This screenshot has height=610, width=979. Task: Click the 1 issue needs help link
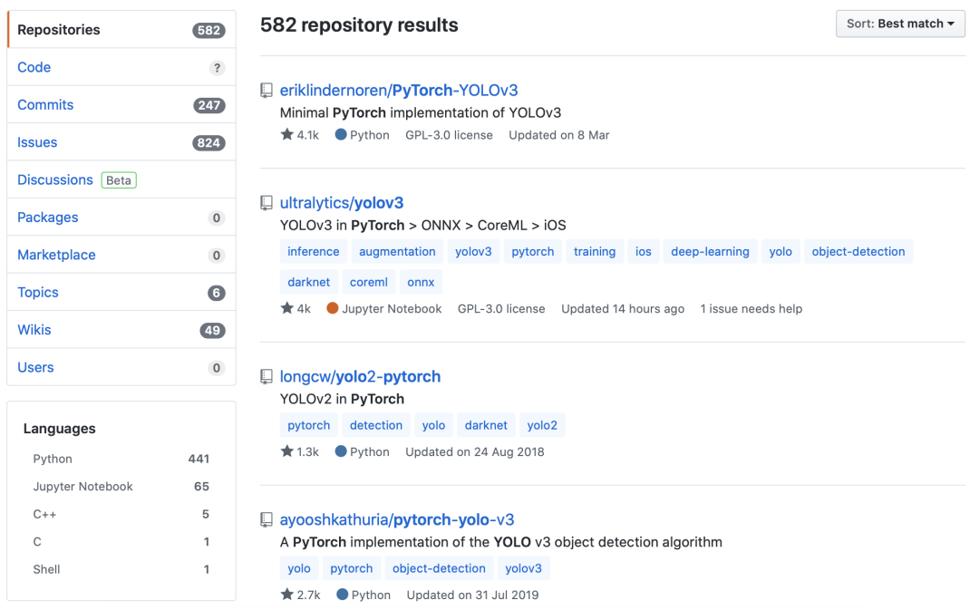pyautogui.click(x=751, y=309)
